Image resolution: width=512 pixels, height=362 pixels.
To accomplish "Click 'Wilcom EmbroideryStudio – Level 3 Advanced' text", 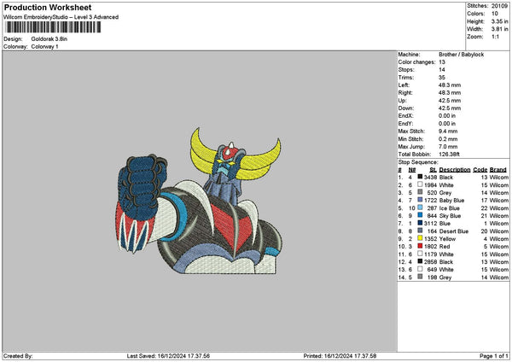I will pyautogui.click(x=61, y=17).
